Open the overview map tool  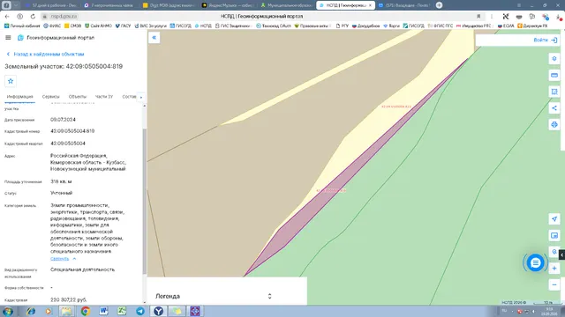[554, 235]
